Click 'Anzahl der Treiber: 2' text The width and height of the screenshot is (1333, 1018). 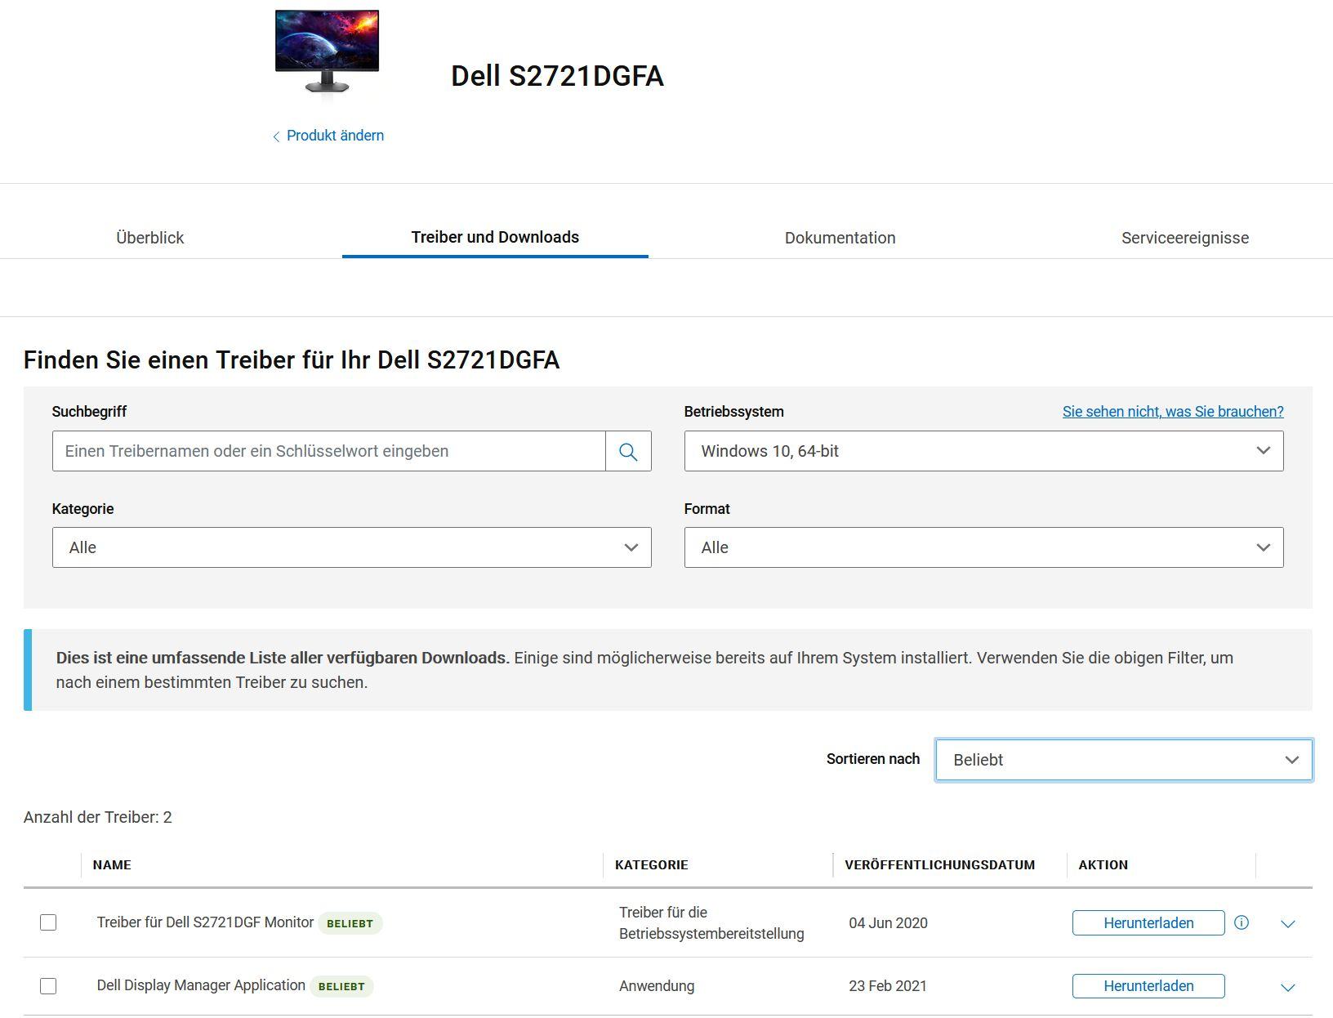[x=97, y=817]
